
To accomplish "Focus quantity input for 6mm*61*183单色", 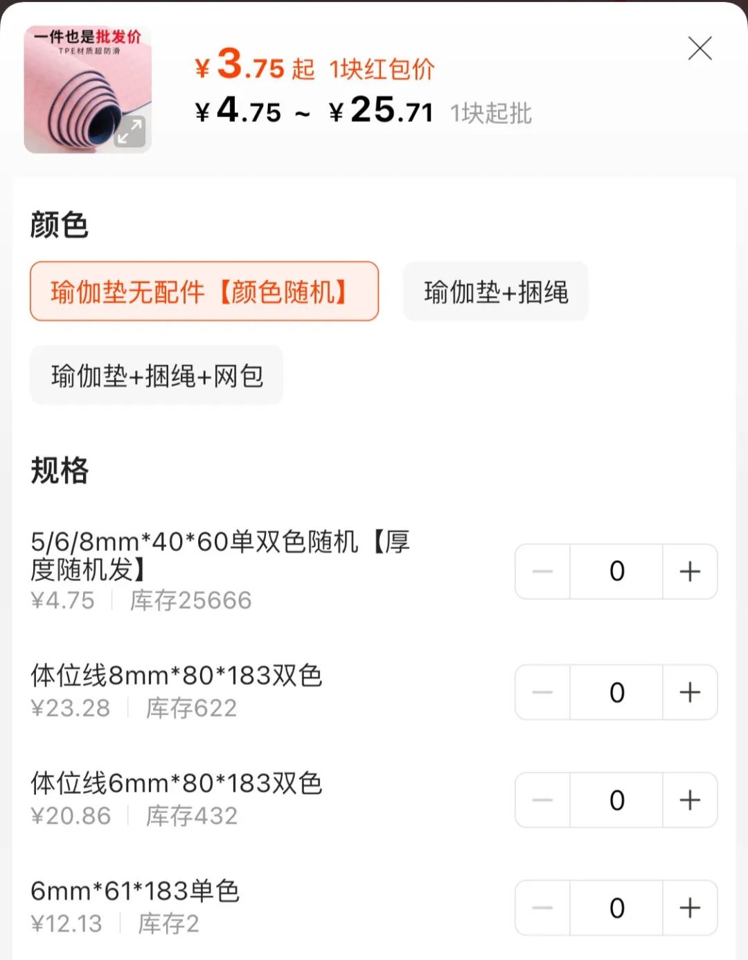I will click(x=616, y=908).
